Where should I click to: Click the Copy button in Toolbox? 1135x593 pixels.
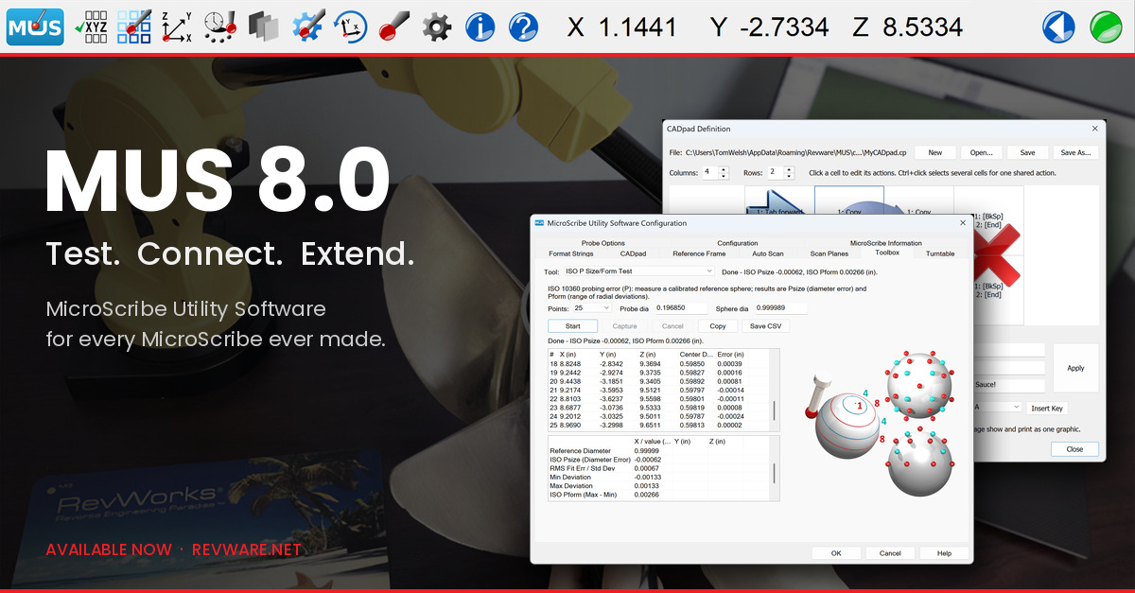point(718,326)
